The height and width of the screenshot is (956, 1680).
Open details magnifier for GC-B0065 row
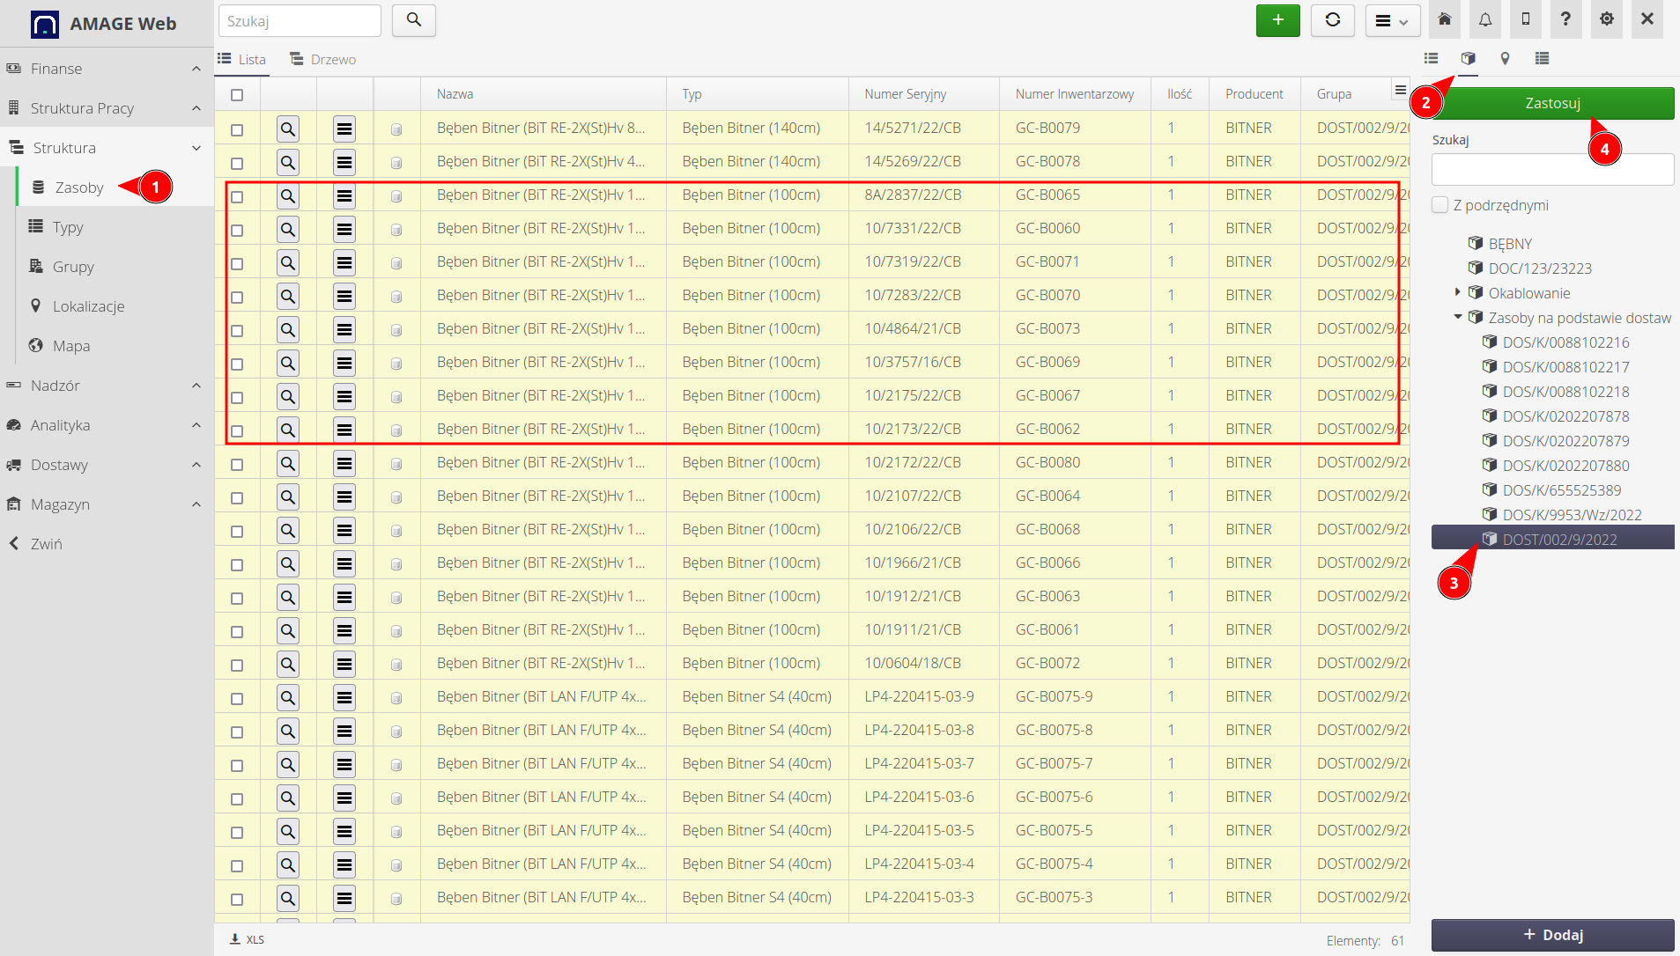pos(287,195)
